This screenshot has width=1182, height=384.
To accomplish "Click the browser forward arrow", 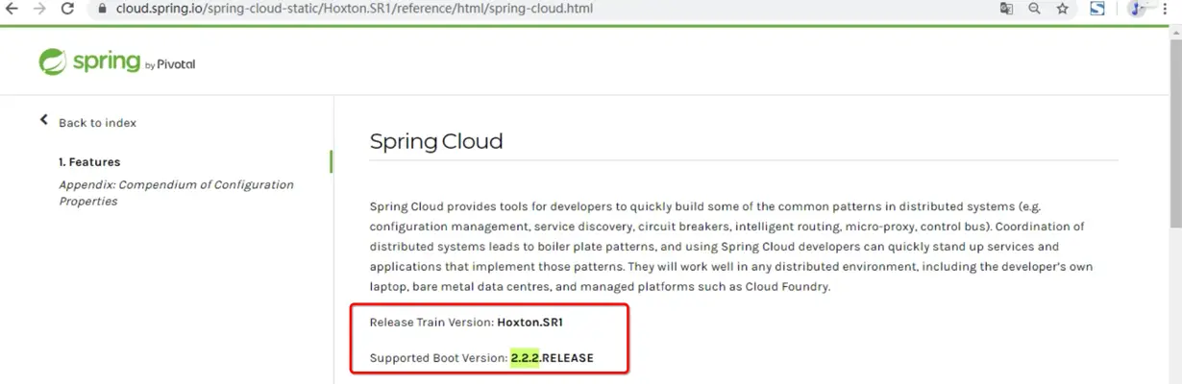I will [x=39, y=9].
